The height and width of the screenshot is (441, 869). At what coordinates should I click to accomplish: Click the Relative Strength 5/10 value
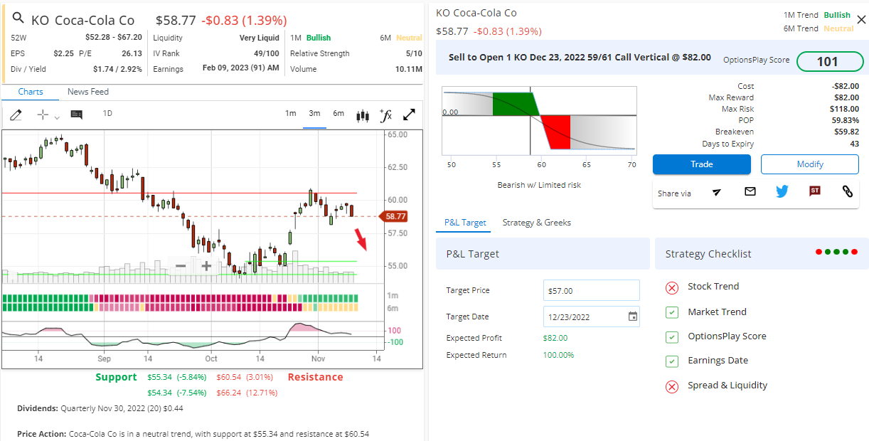coord(414,53)
